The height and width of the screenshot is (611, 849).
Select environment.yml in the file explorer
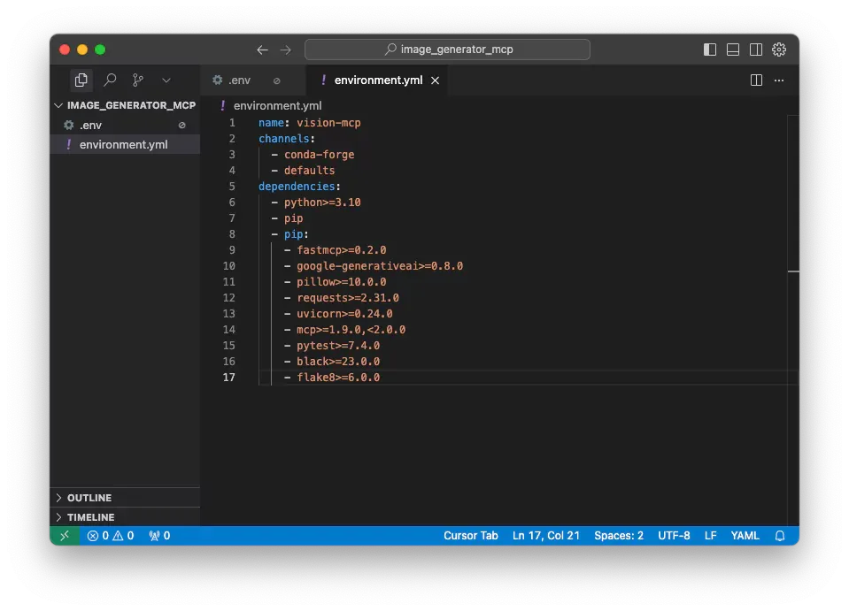tap(126, 144)
